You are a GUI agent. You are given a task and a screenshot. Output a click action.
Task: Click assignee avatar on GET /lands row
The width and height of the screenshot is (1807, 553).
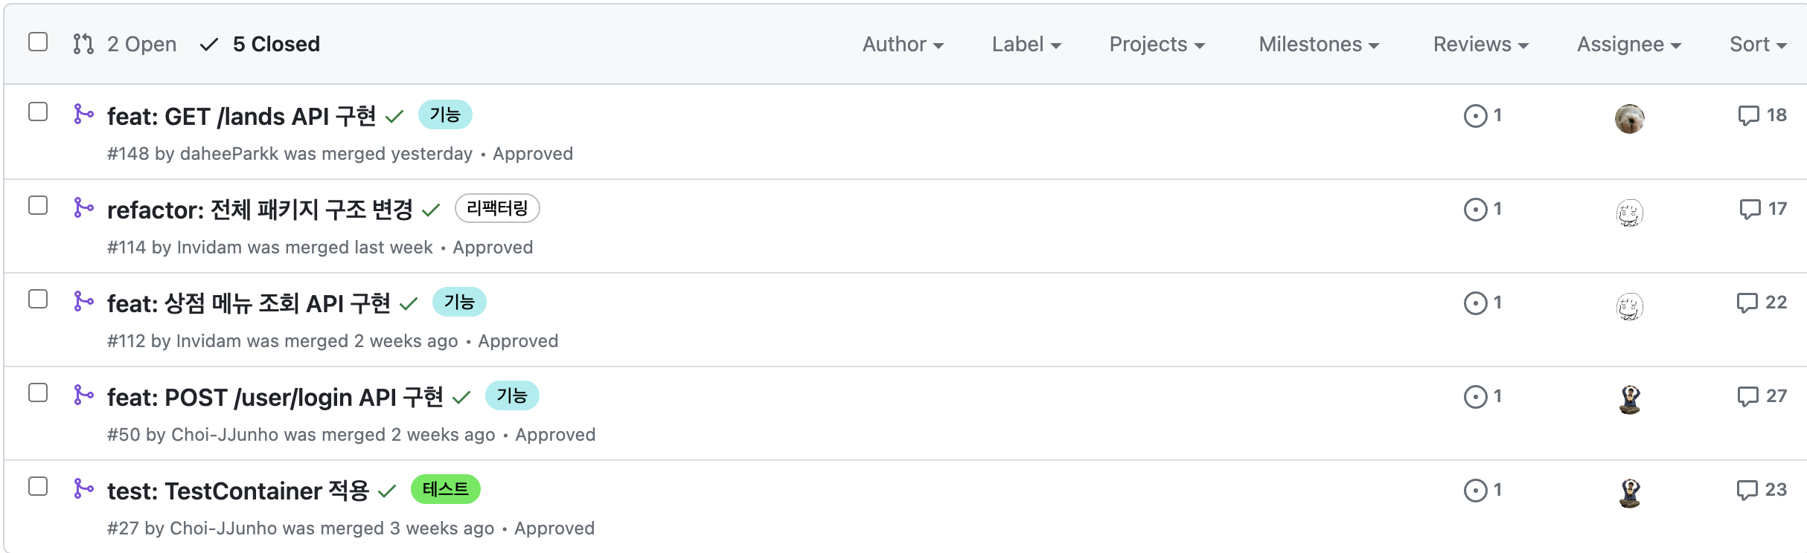(1629, 118)
